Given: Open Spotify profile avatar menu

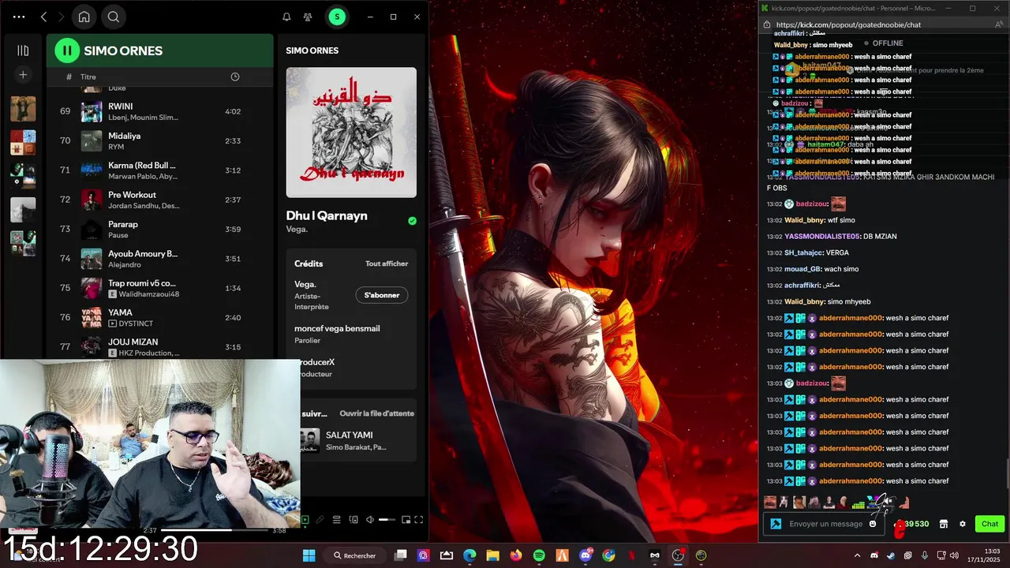Looking at the screenshot, I should coord(337,17).
